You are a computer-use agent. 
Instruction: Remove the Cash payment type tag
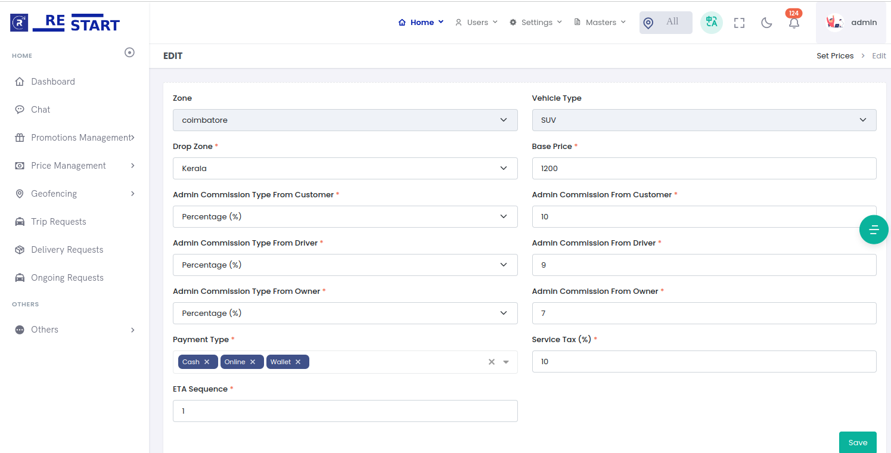[x=207, y=362]
